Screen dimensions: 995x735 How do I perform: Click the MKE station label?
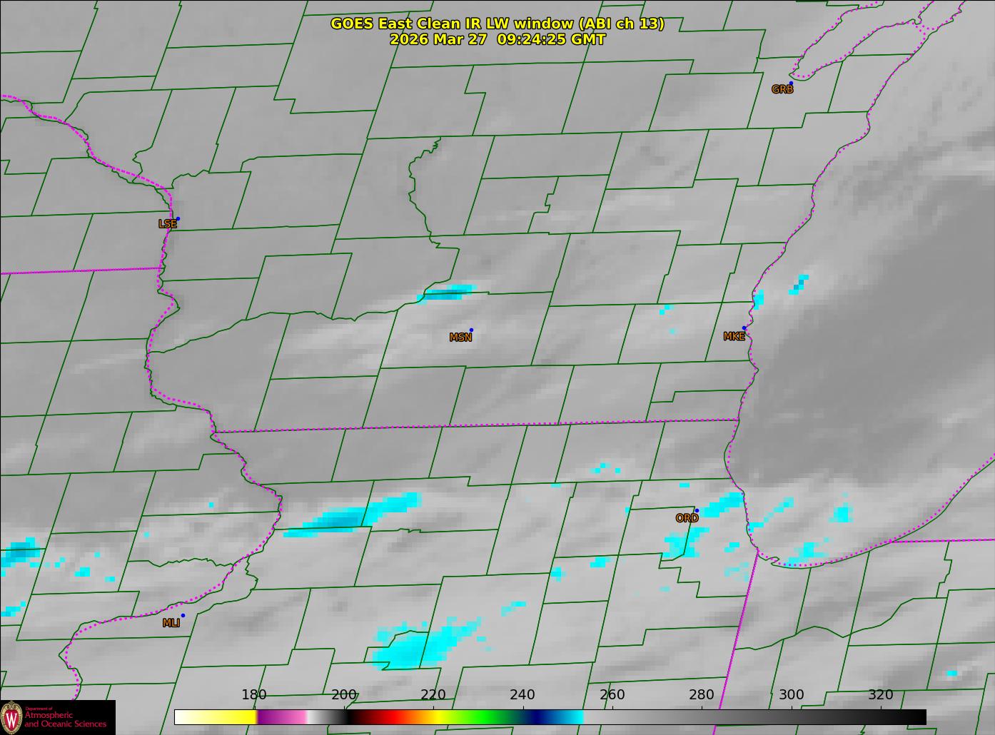coord(734,337)
